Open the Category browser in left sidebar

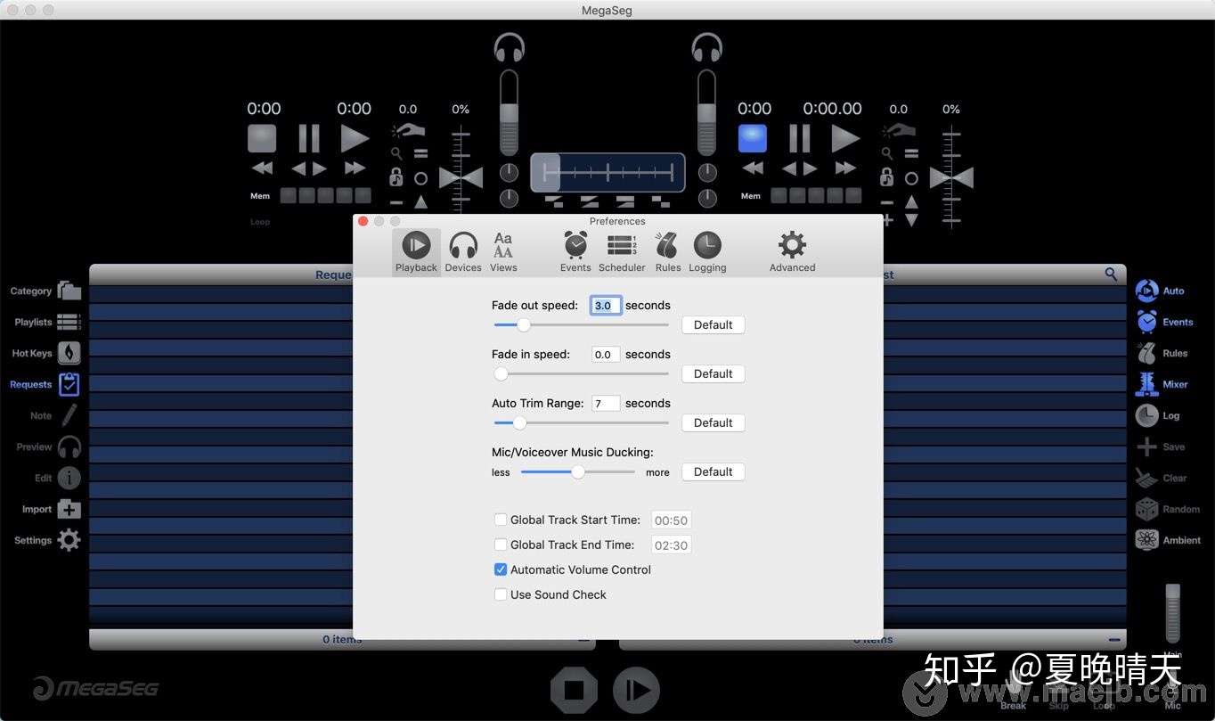[x=69, y=291]
